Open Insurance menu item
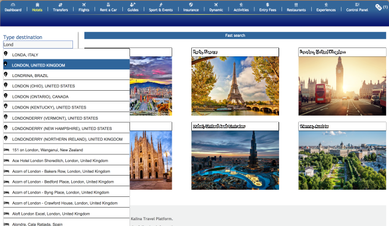This screenshot has width=389, height=226. pos(191,10)
